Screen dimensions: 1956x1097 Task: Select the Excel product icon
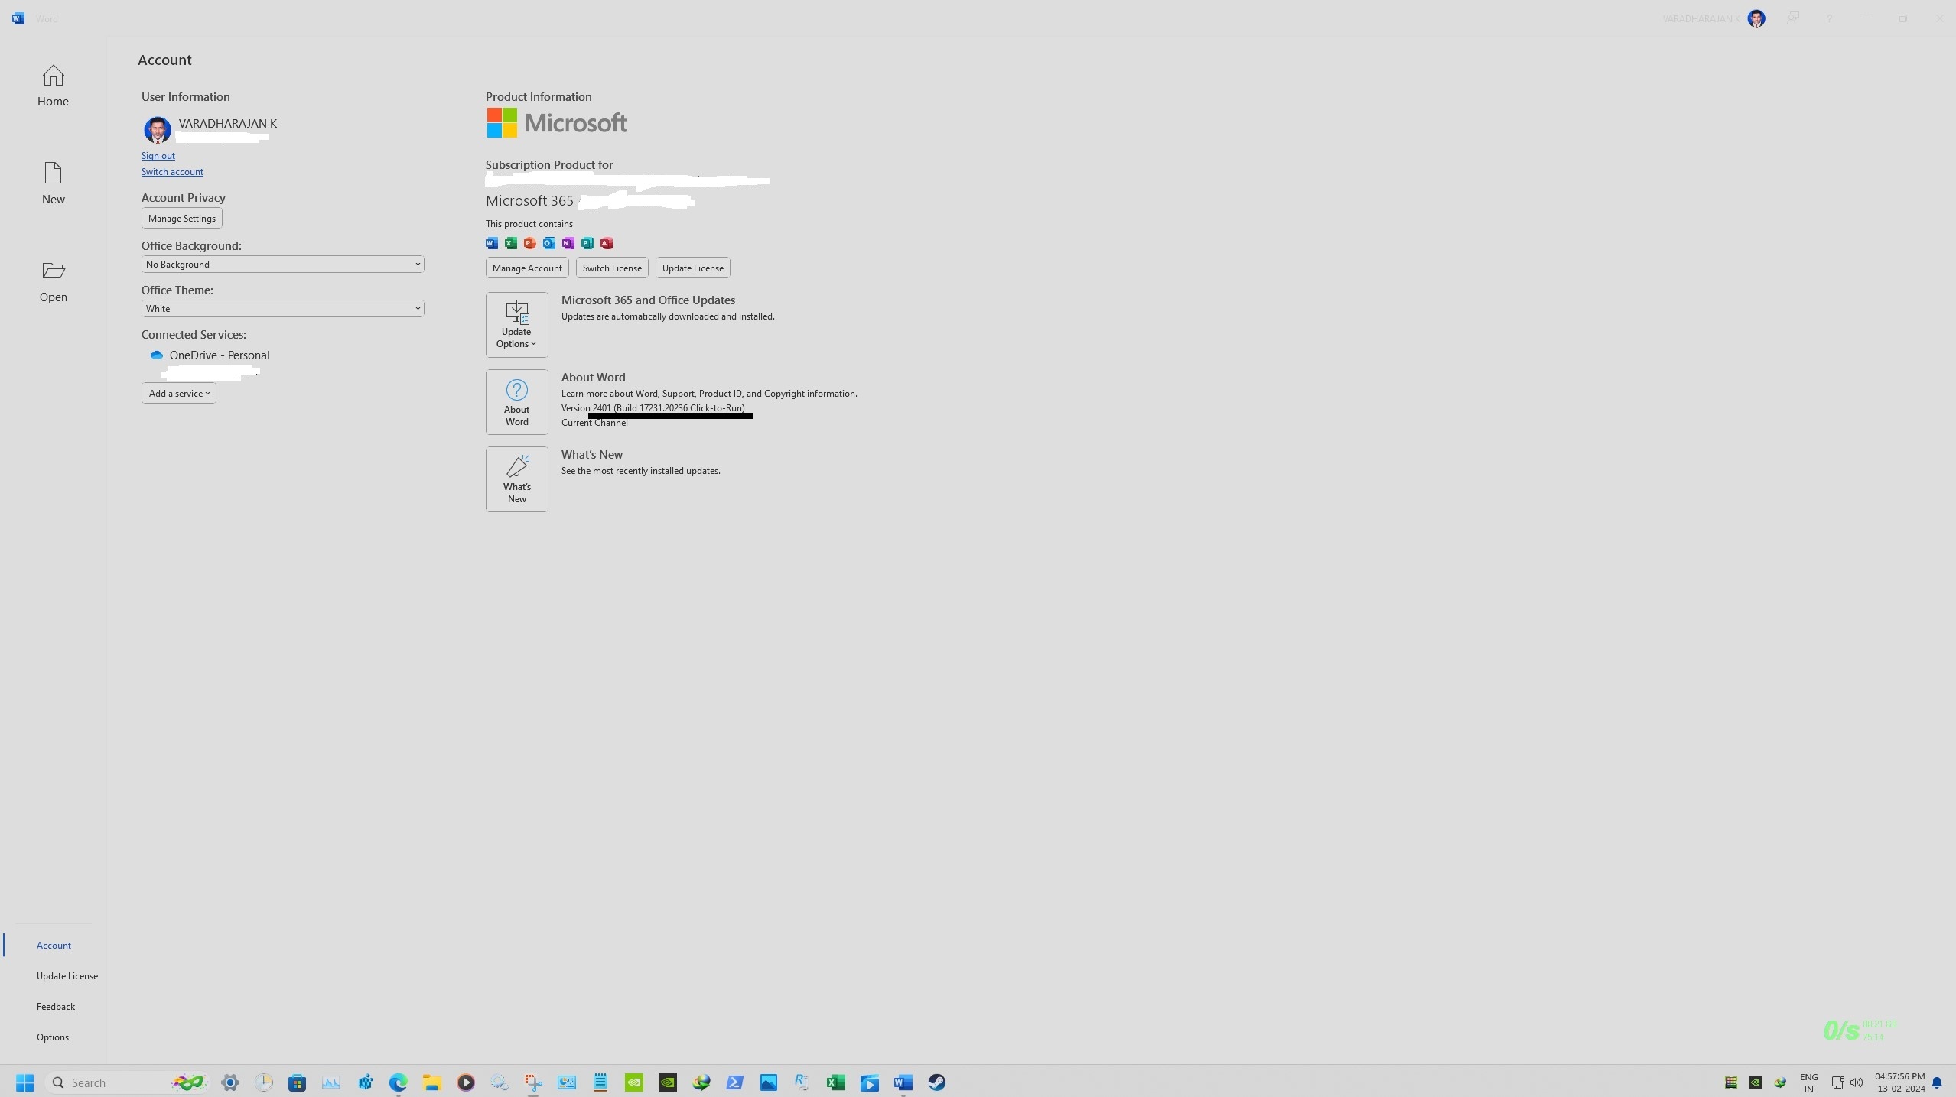coord(510,243)
